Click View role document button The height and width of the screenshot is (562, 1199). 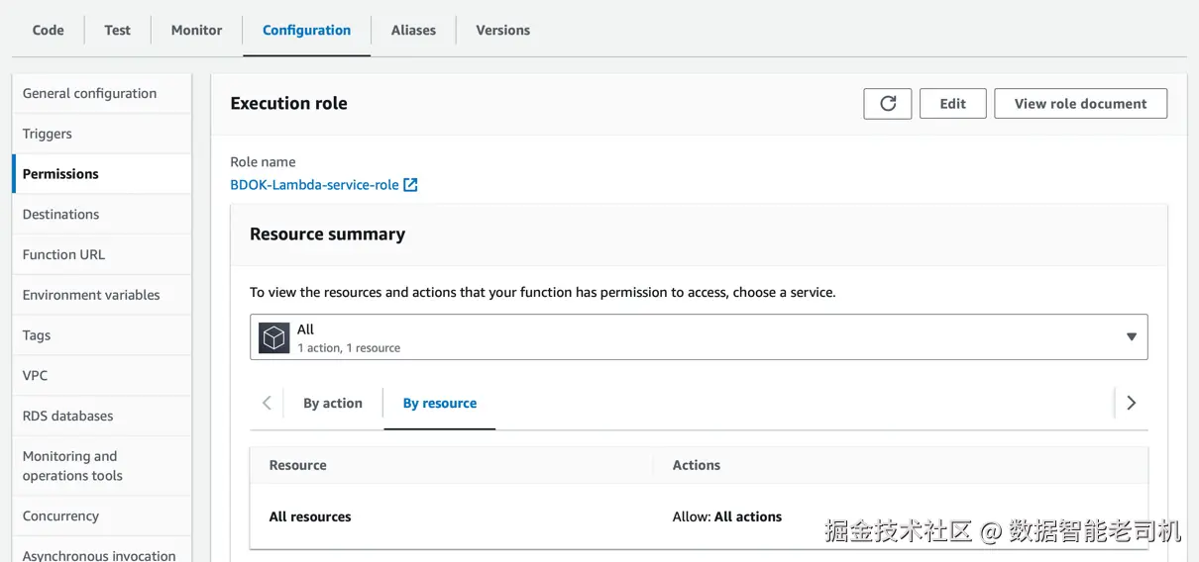pos(1080,104)
